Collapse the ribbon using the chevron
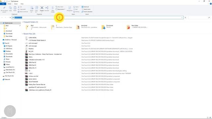The width and height of the screenshot is (212, 119). [x=208, y=4]
